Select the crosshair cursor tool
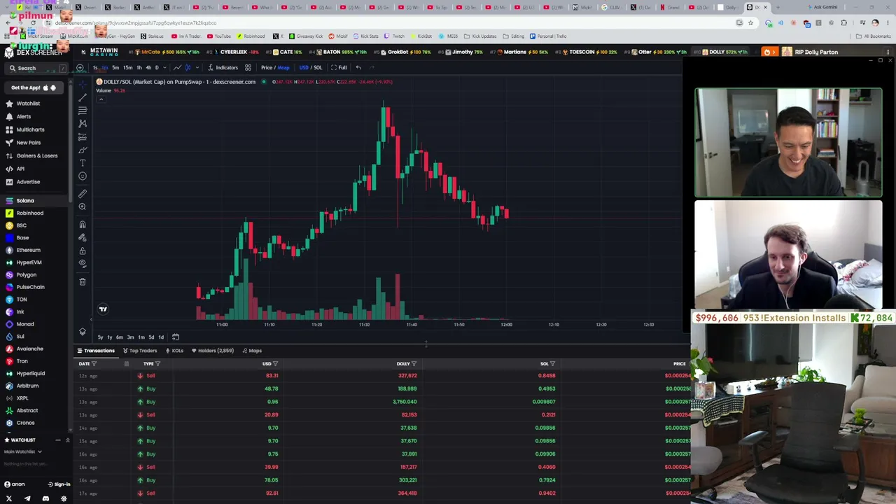 [x=83, y=84]
